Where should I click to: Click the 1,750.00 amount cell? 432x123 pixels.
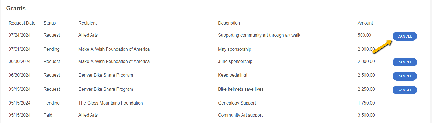[x=366, y=103]
